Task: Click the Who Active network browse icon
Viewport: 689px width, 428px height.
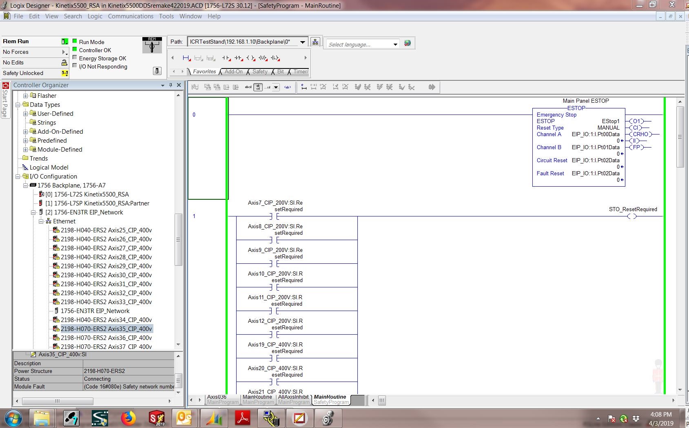Action: pyautogui.click(x=315, y=42)
